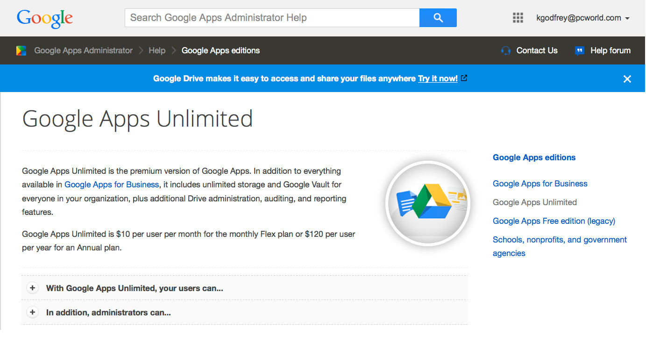Viewport: 646px width, 342px height.
Task: Click the Google Drive circular image
Action: click(x=427, y=203)
